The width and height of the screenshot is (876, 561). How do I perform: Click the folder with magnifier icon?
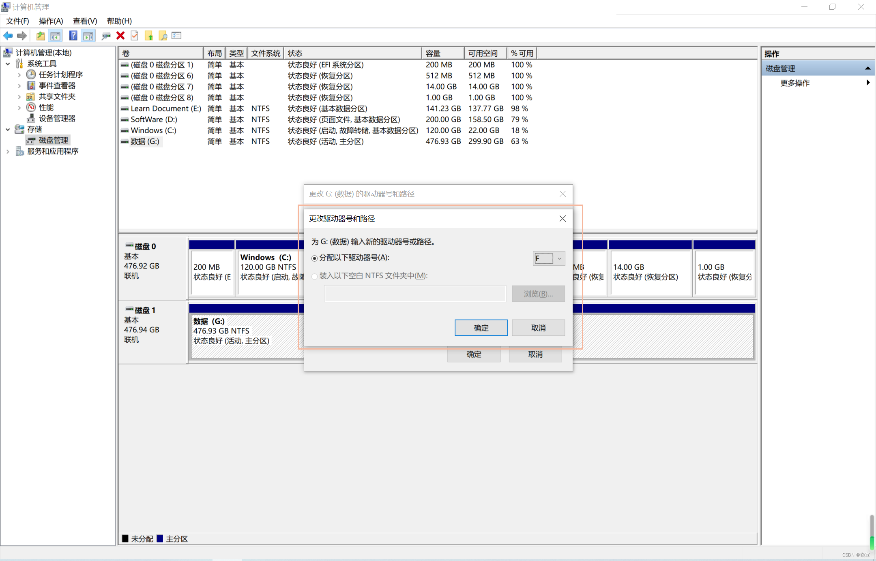163,36
